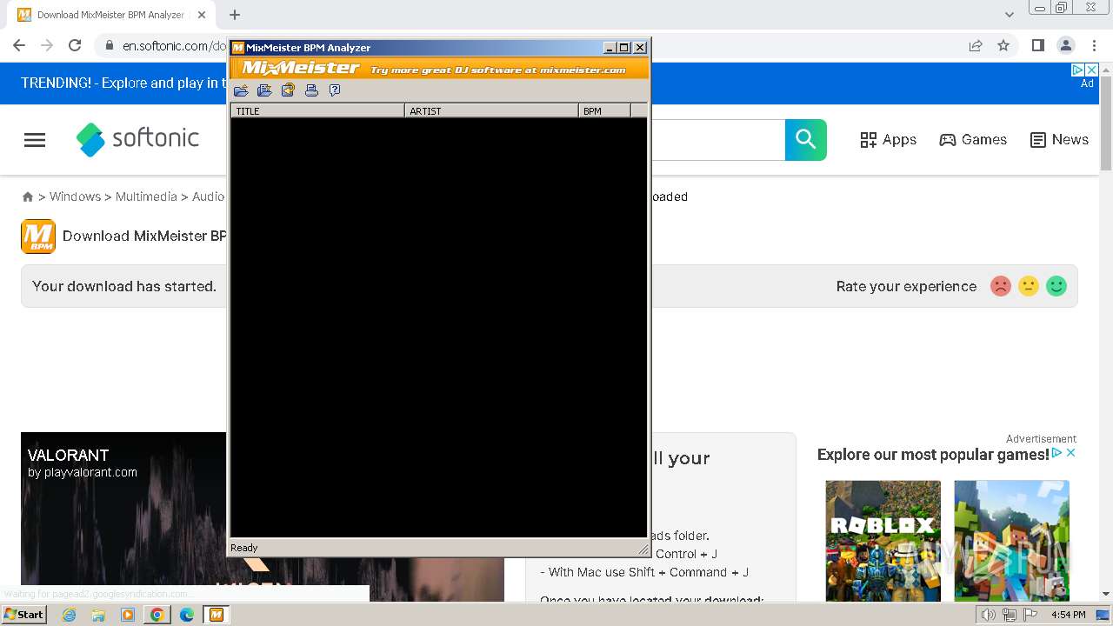Sort by the ARTIST column header
1113x626 pixels.
[491, 111]
